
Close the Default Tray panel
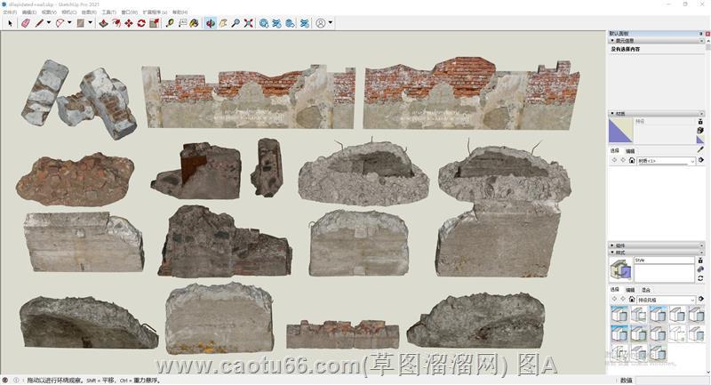click(x=707, y=34)
